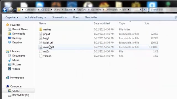177x99 pixels.
Task: Click the Recent Places icon
Action: point(10,29)
